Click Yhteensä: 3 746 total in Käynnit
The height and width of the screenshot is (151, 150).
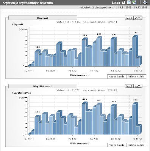(68, 22)
